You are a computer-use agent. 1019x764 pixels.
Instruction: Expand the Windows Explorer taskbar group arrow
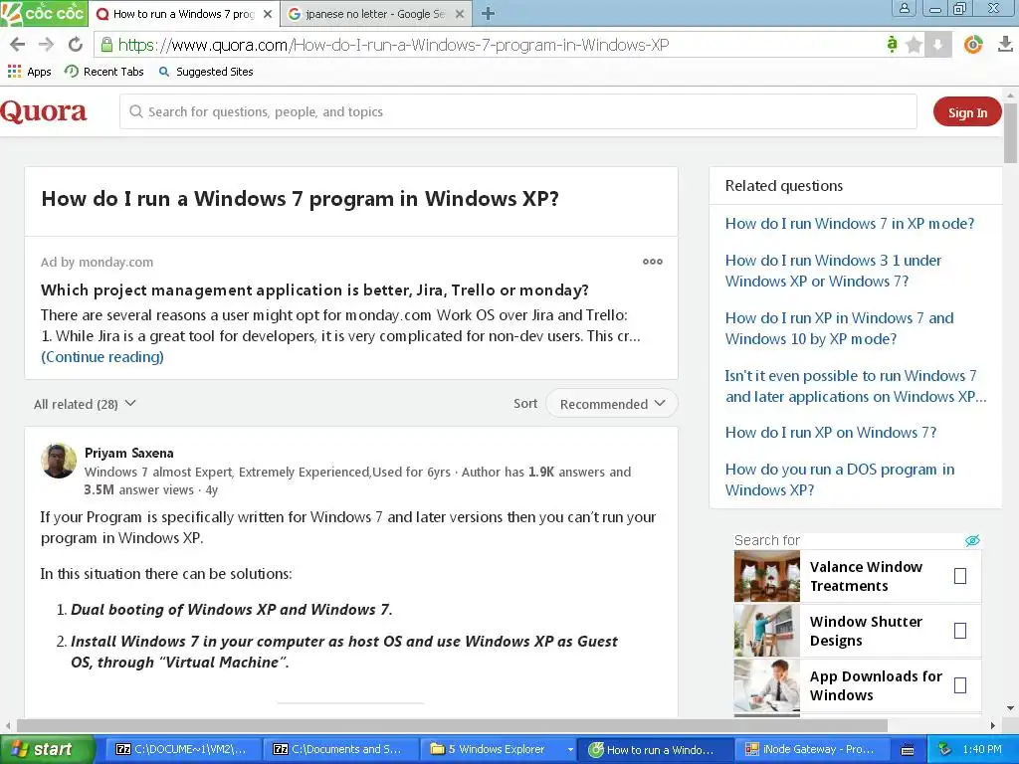tap(570, 749)
